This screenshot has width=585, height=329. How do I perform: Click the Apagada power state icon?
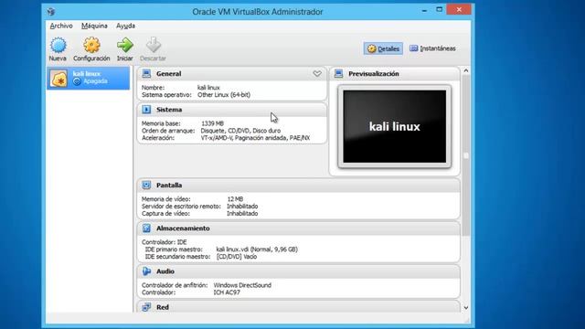pos(77,81)
